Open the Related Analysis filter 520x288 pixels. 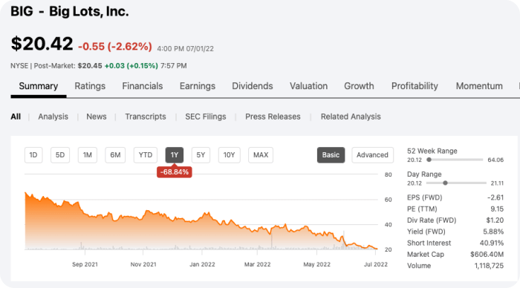351,117
